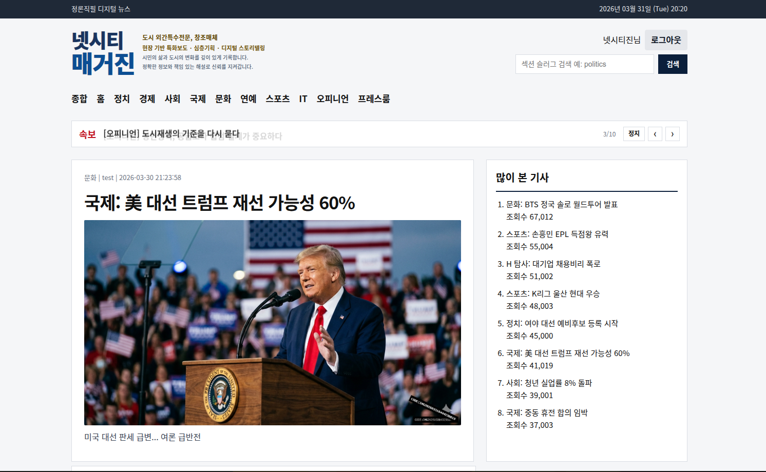Click the 검색 search button

tap(672, 64)
